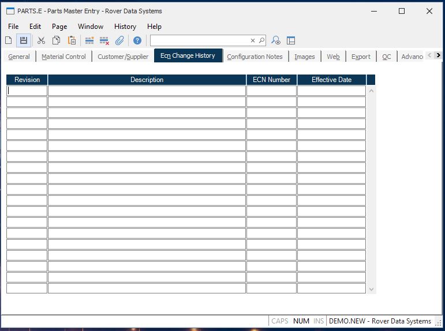Click the Copy icon
The height and width of the screenshot is (331, 445).
coord(57,40)
